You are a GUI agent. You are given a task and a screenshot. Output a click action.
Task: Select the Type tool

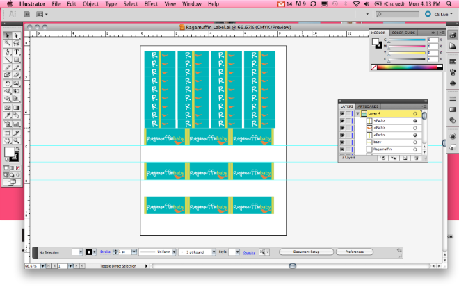tap(17, 52)
